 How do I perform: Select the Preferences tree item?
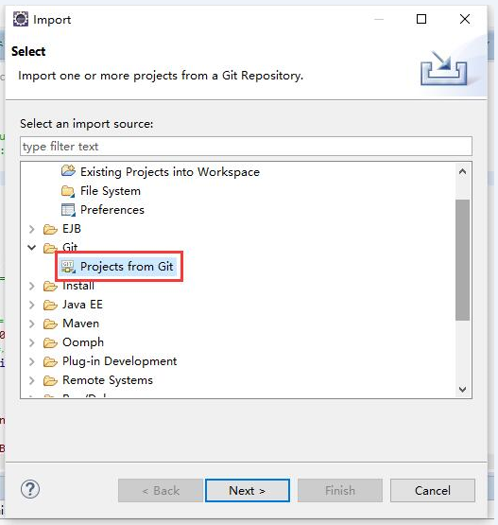[x=112, y=210]
